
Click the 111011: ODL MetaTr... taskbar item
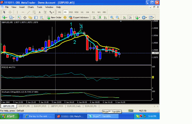[x=71, y=116]
